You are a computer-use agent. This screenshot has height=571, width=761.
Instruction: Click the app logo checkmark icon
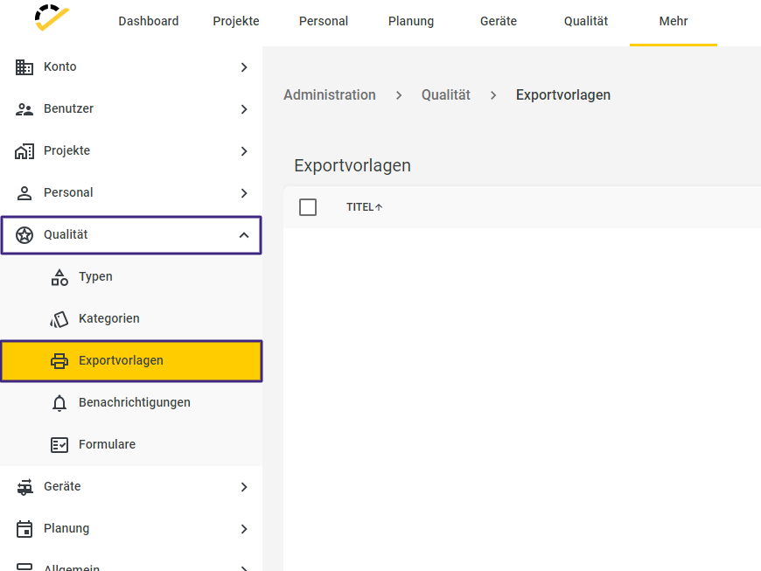(52, 17)
